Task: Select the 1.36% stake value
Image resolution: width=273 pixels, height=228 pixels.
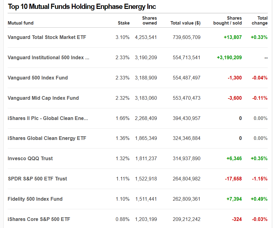Action: coord(123,138)
